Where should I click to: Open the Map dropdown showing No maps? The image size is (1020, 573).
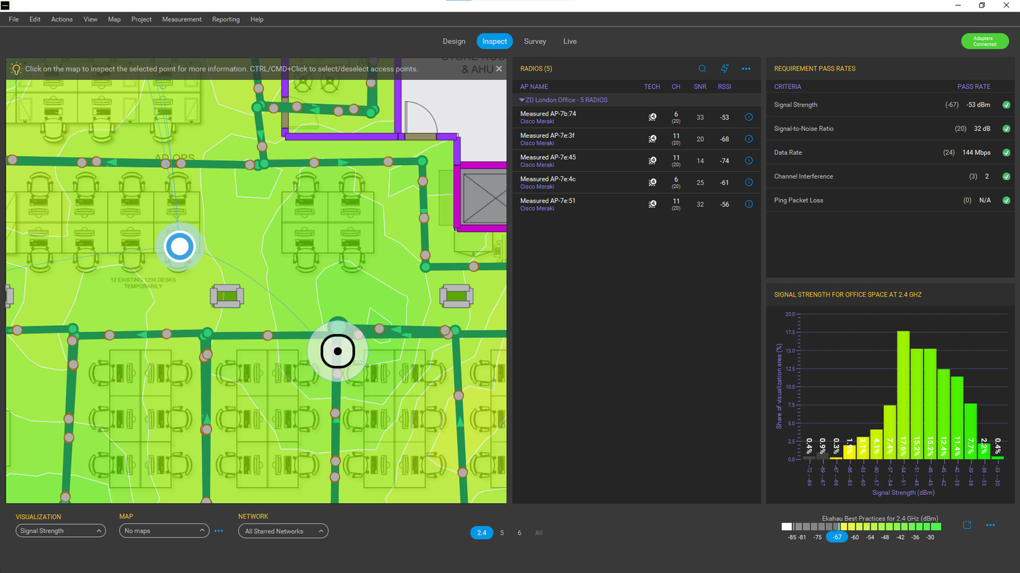163,530
